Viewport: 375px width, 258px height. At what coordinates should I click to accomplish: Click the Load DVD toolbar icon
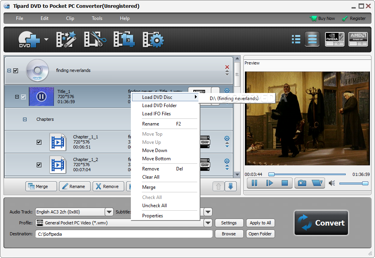point(29,39)
